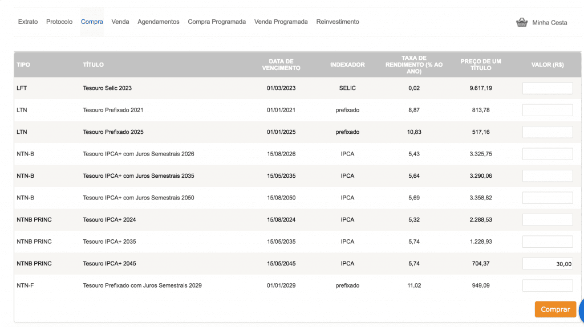This screenshot has height=327, width=584.
Task: Focus value field for IPCA+ Juros Semestrais 2050
Action: pos(547,198)
